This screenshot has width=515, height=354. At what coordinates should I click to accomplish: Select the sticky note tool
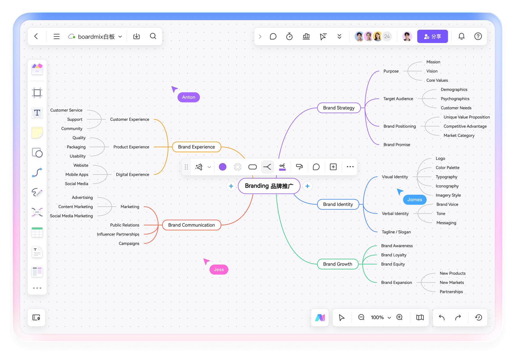pos(37,133)
